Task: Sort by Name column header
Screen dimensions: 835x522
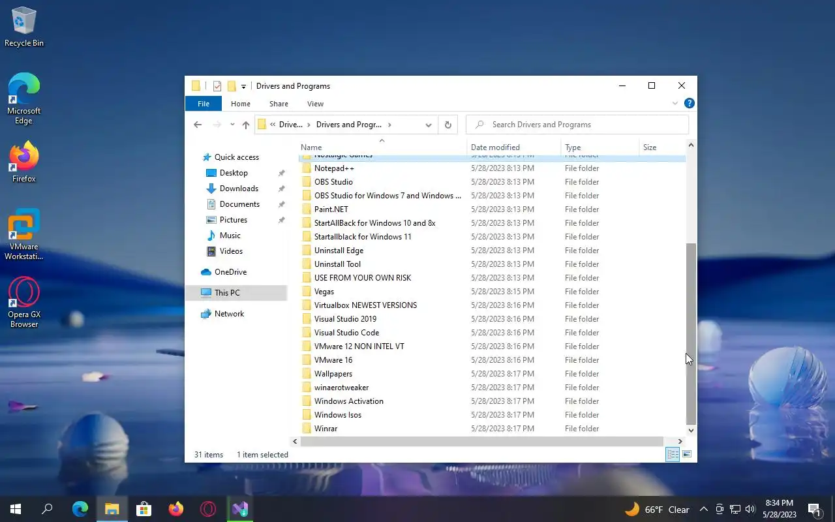Action: [382, 147]
